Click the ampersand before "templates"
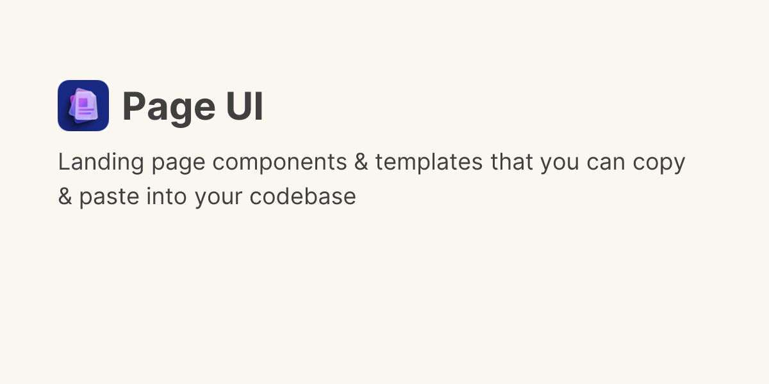769x384 pixels. (361, 163)
